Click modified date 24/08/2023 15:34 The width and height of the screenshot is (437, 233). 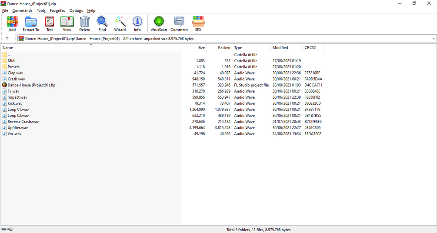pos(287,134)
